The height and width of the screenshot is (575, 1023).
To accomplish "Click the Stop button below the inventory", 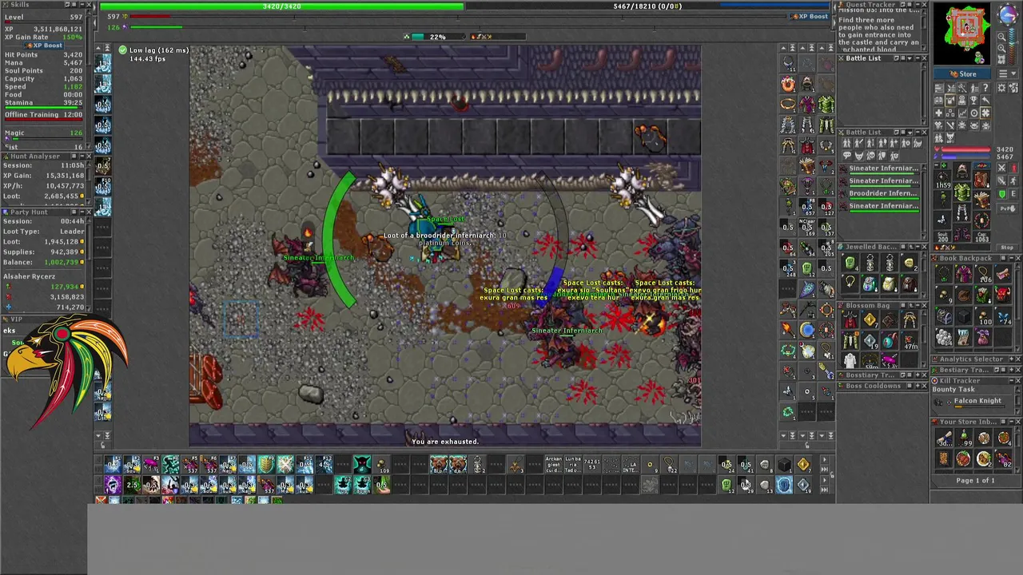I will point(1007,248).
